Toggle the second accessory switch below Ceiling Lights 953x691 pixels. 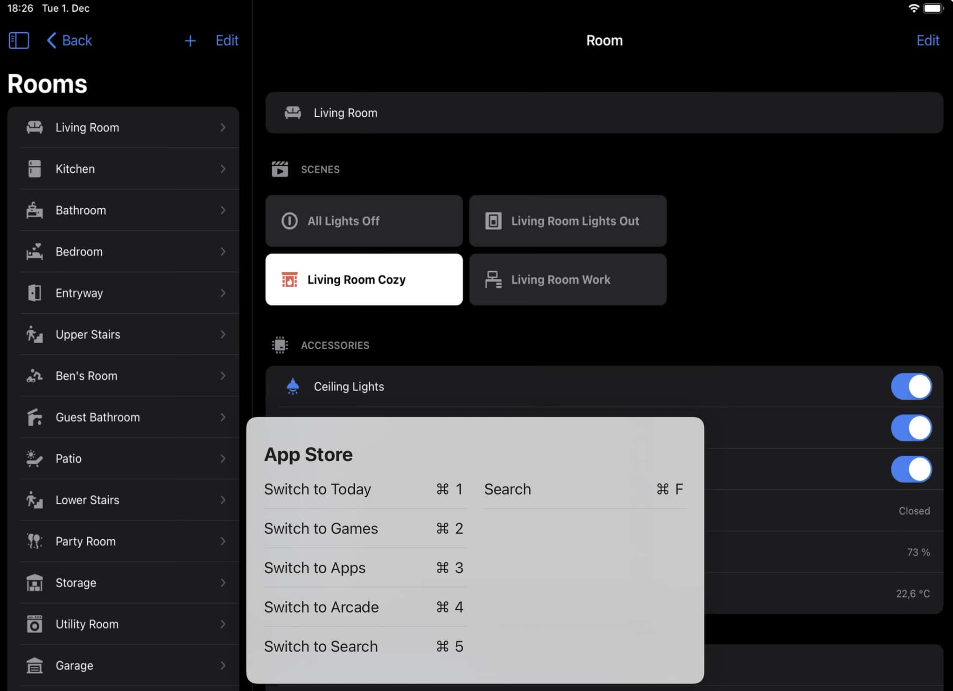tap(911, 428)
